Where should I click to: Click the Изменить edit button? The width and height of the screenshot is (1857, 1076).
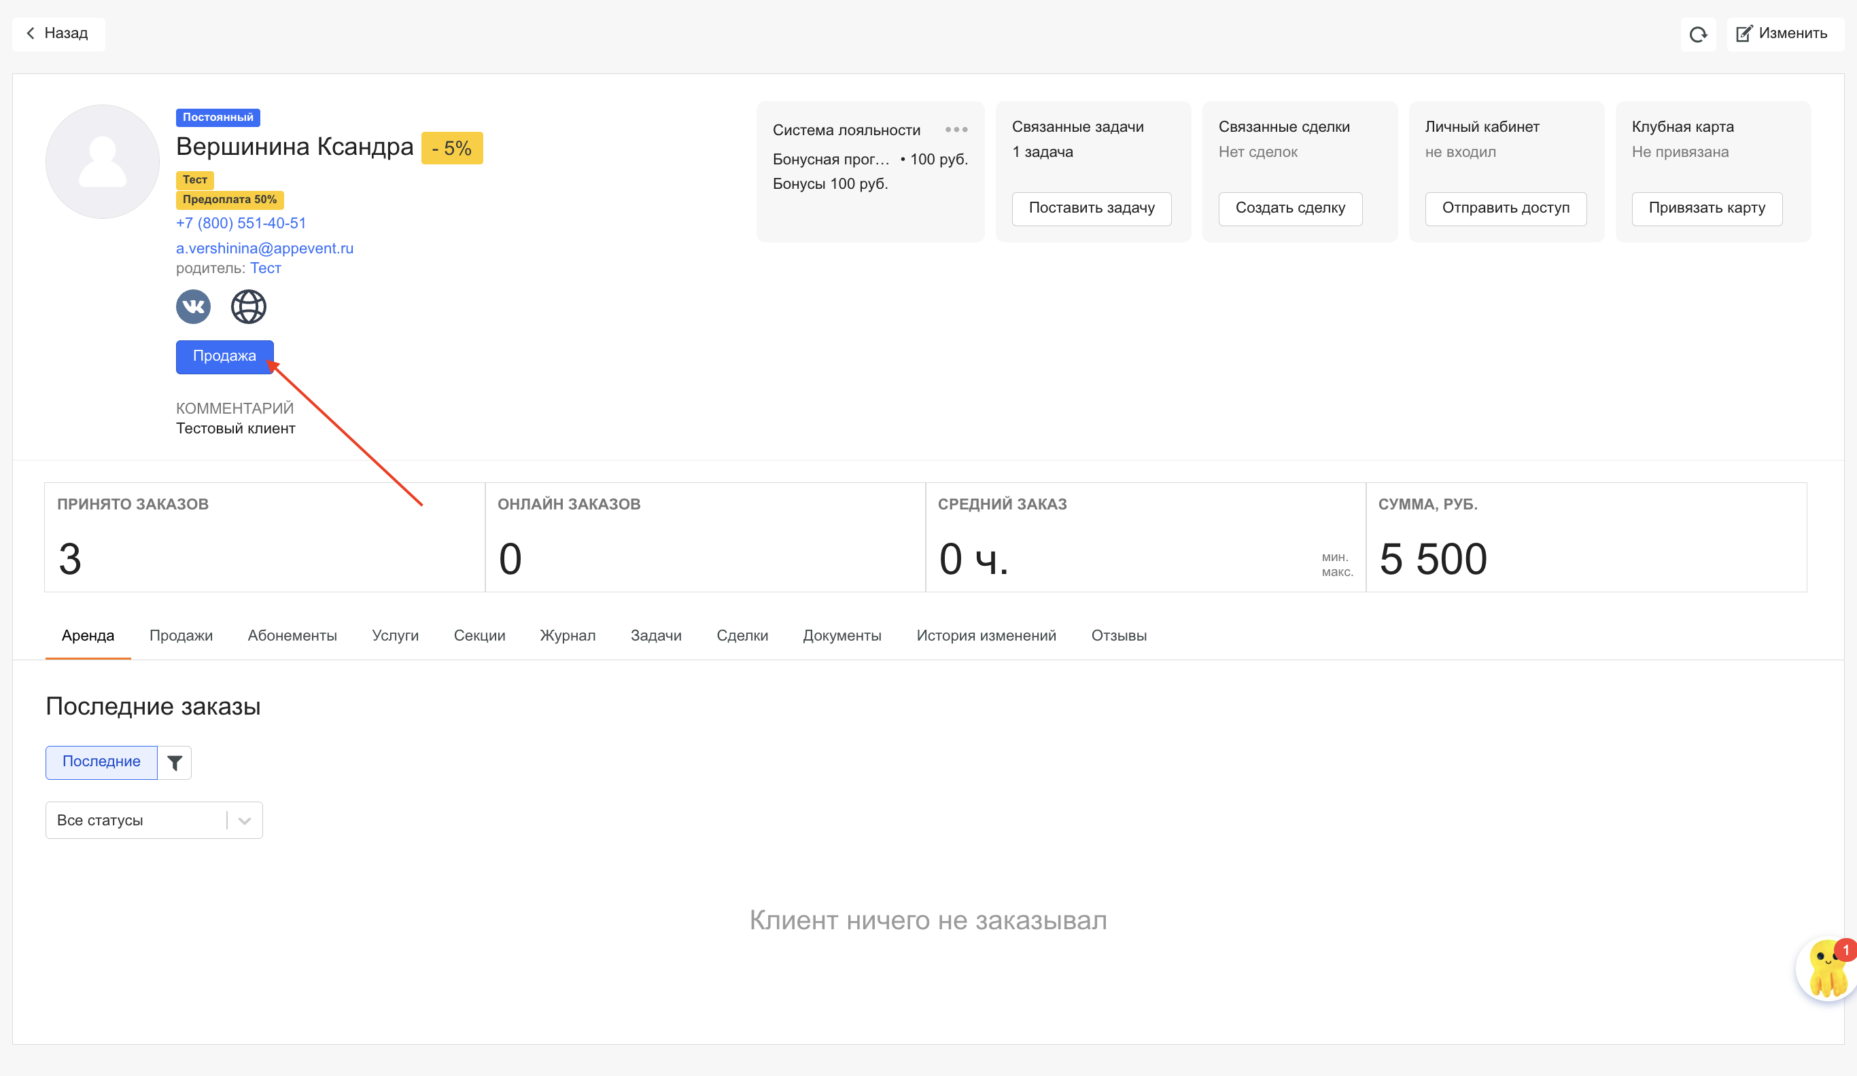click(1782, 34)
